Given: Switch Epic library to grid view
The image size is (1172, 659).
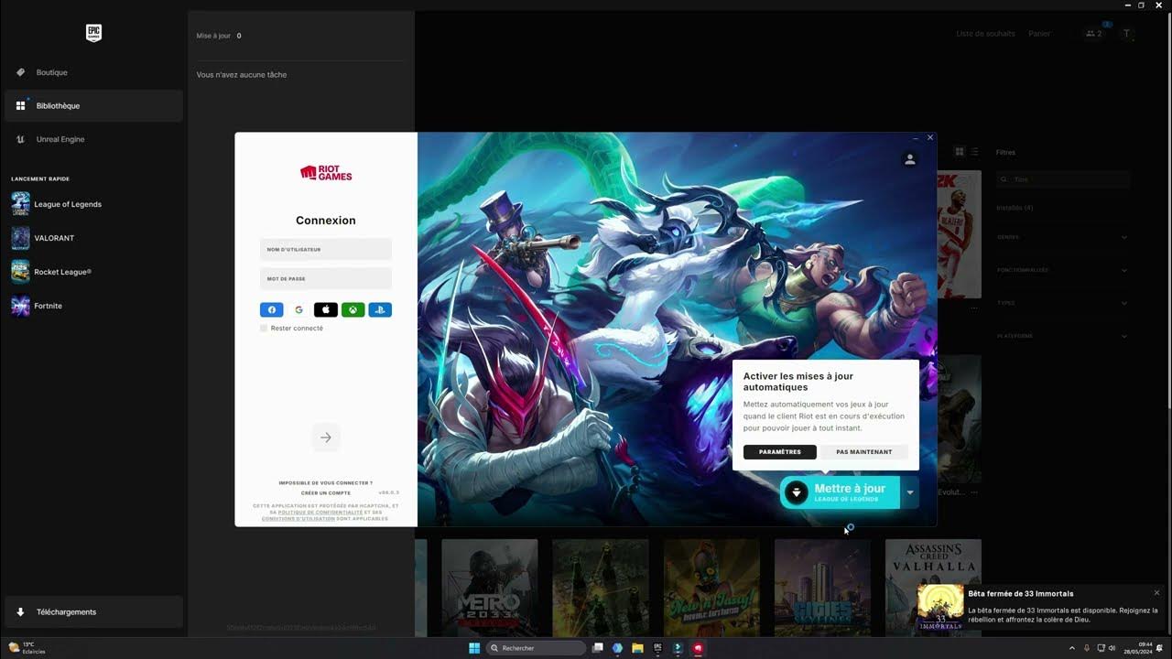Looking at the screenshot, I should click(x=960, y=152).
